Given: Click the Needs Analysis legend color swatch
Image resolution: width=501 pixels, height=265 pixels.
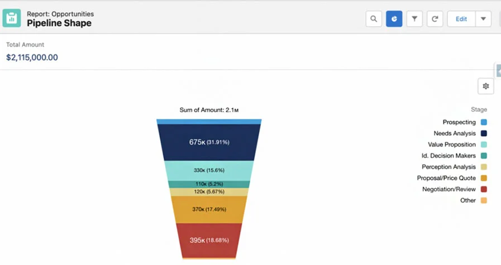Looking at the screenshot, I should click(484, 133).
